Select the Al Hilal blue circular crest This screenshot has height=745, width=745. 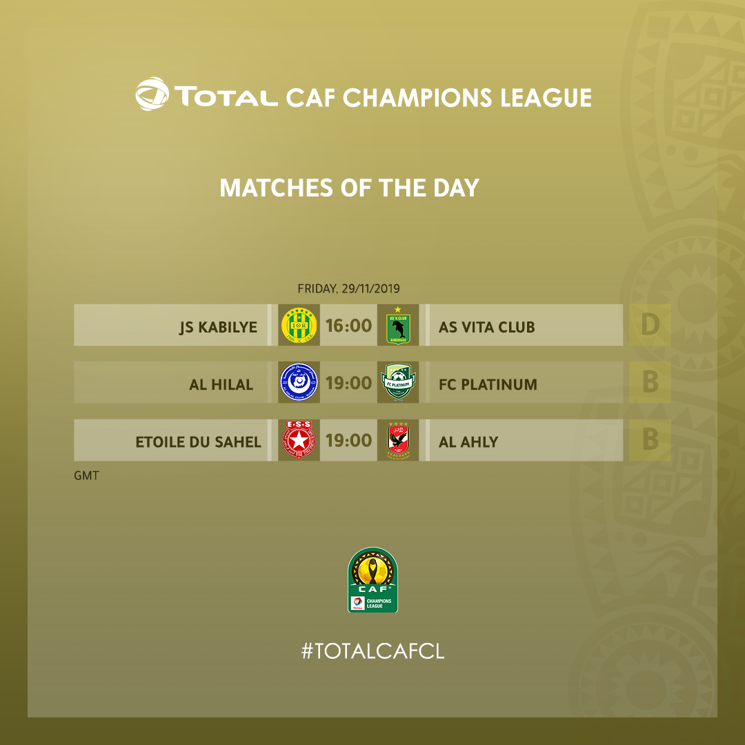point(299,382)
